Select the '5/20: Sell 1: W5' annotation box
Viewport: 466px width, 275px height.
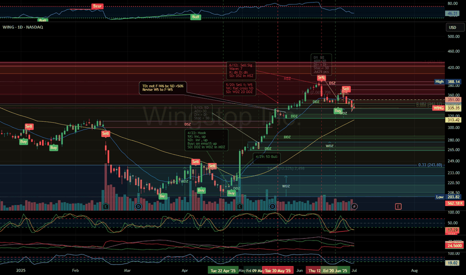(x=239, y=88)
